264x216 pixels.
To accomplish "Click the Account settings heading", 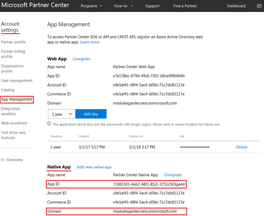I will (10, 27).
